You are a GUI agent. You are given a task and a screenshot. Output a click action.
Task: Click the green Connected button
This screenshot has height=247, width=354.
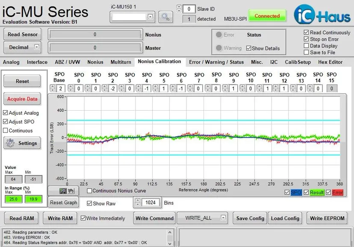pos(267,16)
